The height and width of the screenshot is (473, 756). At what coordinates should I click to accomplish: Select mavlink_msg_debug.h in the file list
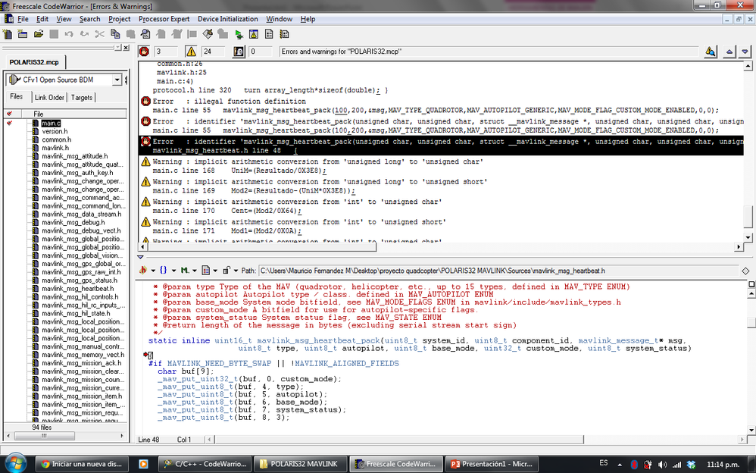point(73,223)
